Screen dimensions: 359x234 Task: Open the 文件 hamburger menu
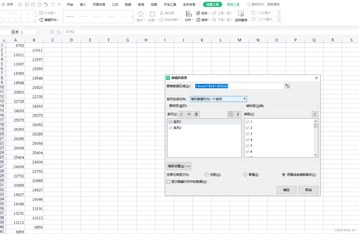[x=8, y=4]
